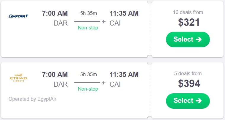Click the Non-stop label on the Etihad flight
Image resolution: width=225 pixels, height=120 pixels.
coord(88,89)
